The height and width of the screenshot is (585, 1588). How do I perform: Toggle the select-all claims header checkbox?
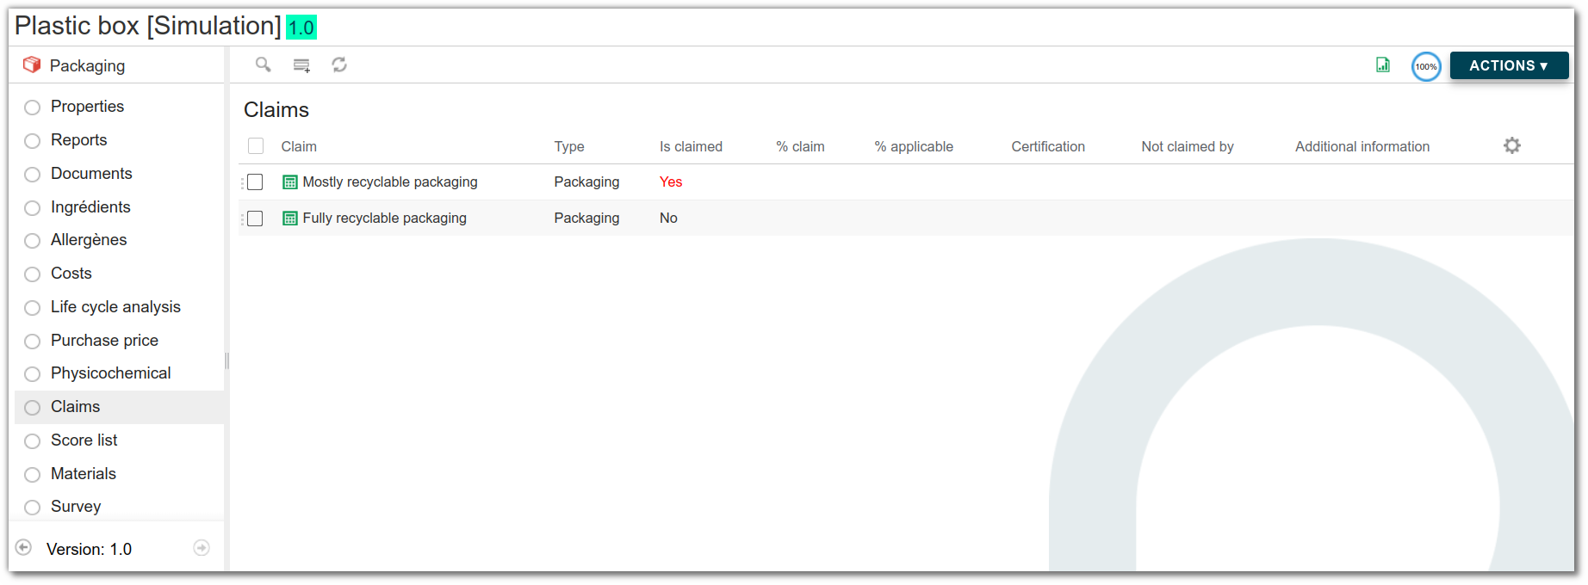tap(256, 146)
